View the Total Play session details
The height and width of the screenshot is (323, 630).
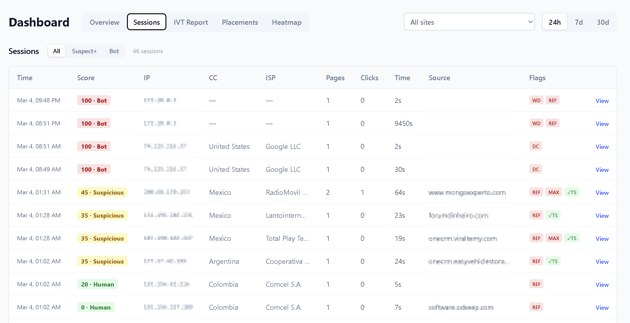tap(602, 239)
